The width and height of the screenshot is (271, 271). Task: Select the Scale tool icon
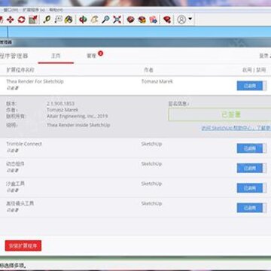tap(33, 20)
